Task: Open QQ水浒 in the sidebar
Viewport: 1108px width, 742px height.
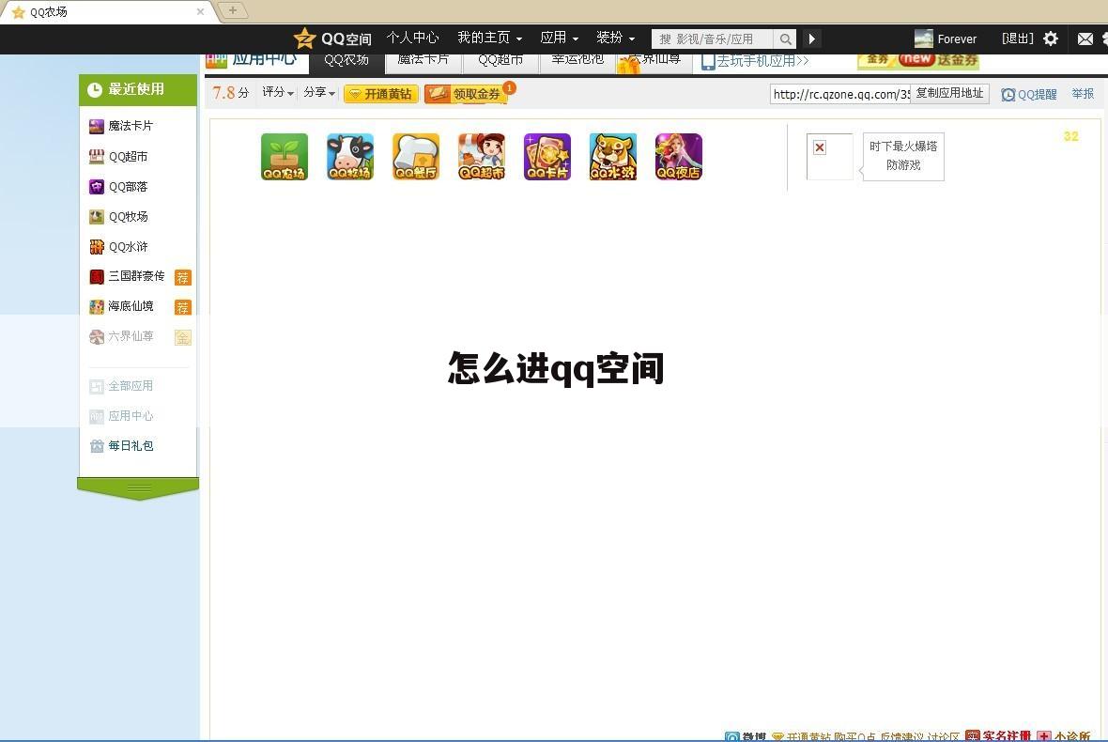Action: tap(118, 247)
